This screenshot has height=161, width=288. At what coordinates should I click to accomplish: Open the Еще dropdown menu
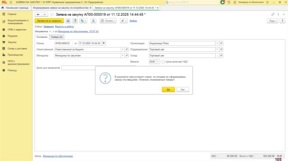(273, 21)
